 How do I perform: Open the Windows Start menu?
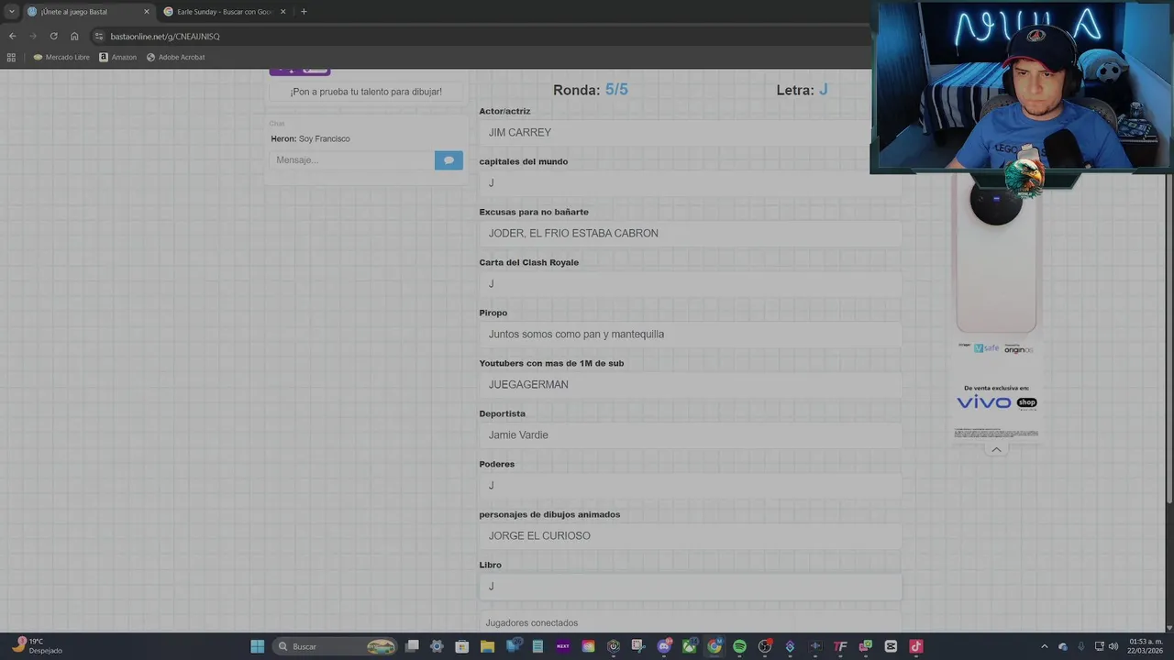(x=258, y=646)
